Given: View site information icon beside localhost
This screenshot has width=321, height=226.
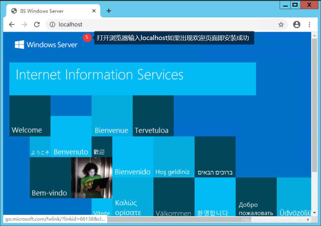Looking at the screenshot, I should tap(52, 24).
